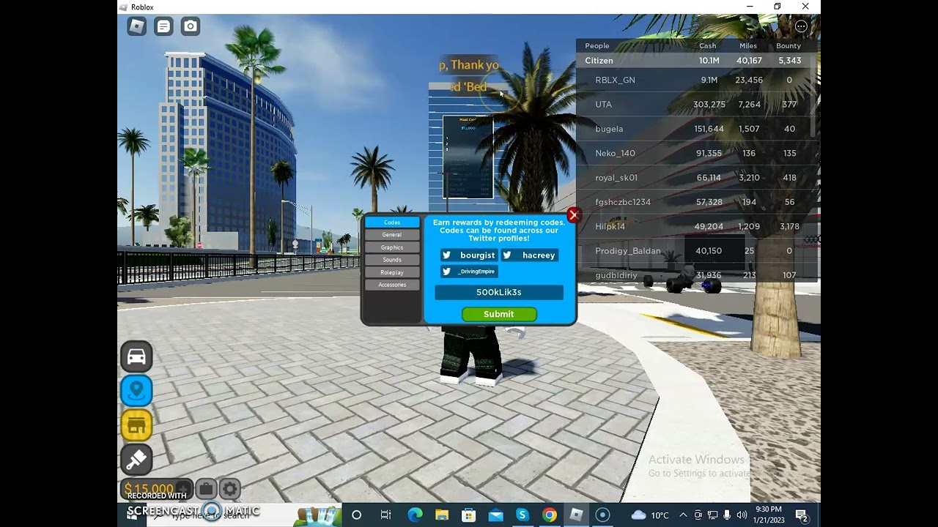
Task: Click the Miles column header
Action: tap(748, 45)
